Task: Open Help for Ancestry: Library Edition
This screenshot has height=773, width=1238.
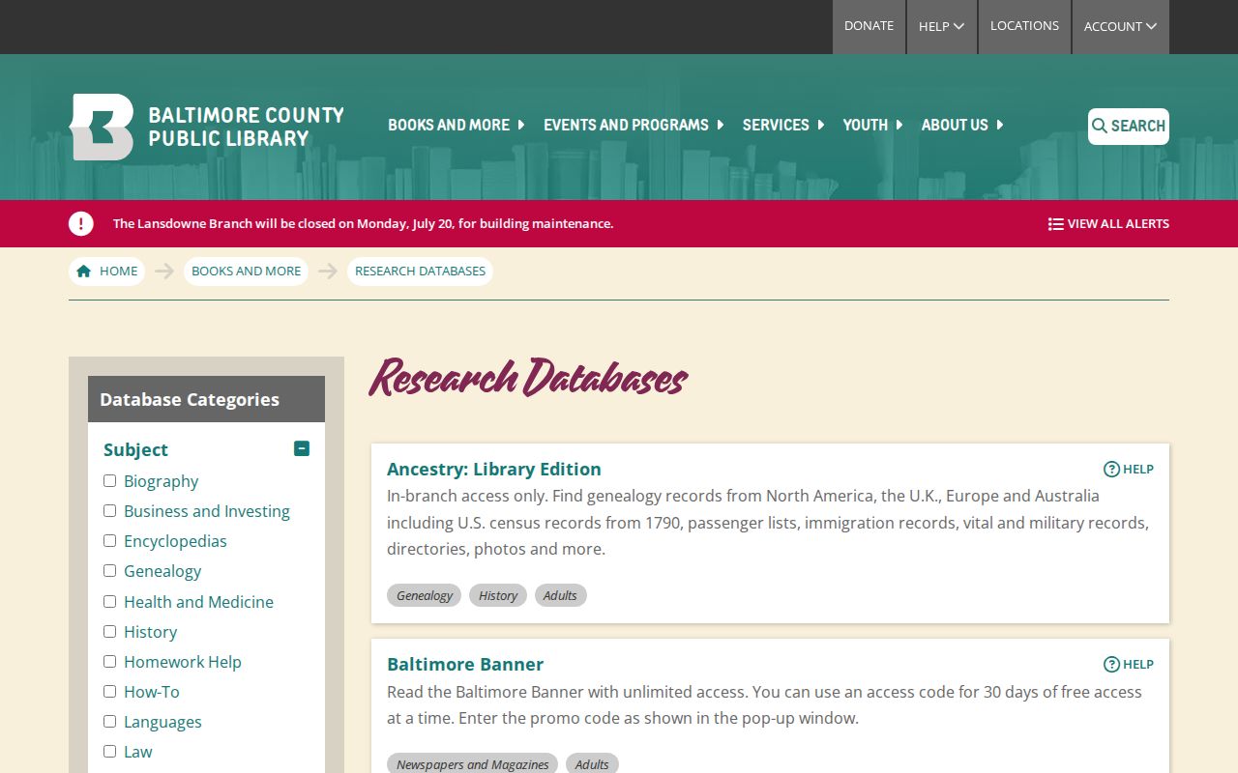Action: tap(1129, 469)
